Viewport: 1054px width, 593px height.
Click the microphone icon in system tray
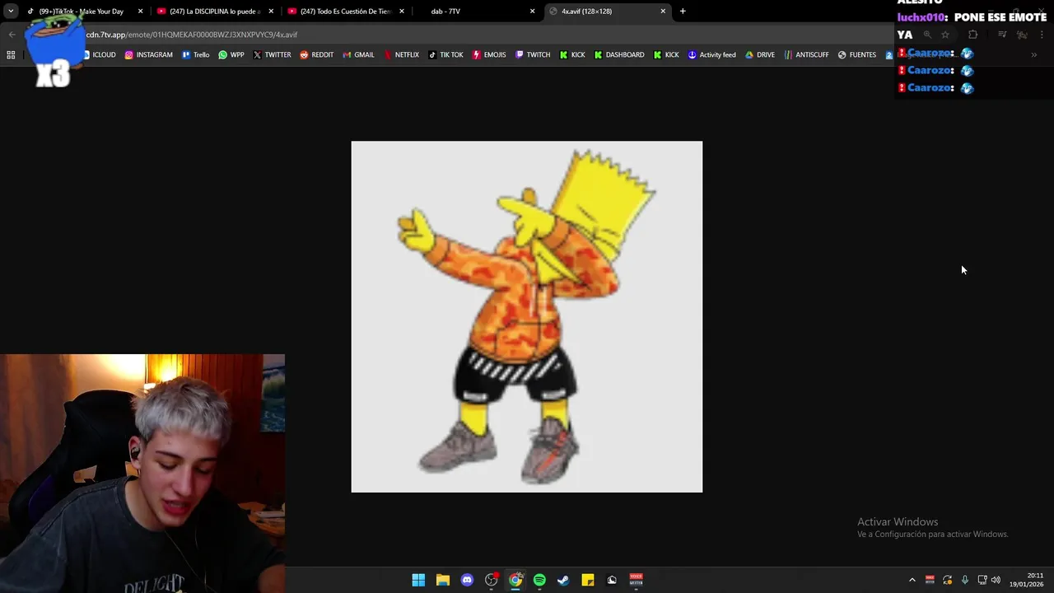[965, 580]
